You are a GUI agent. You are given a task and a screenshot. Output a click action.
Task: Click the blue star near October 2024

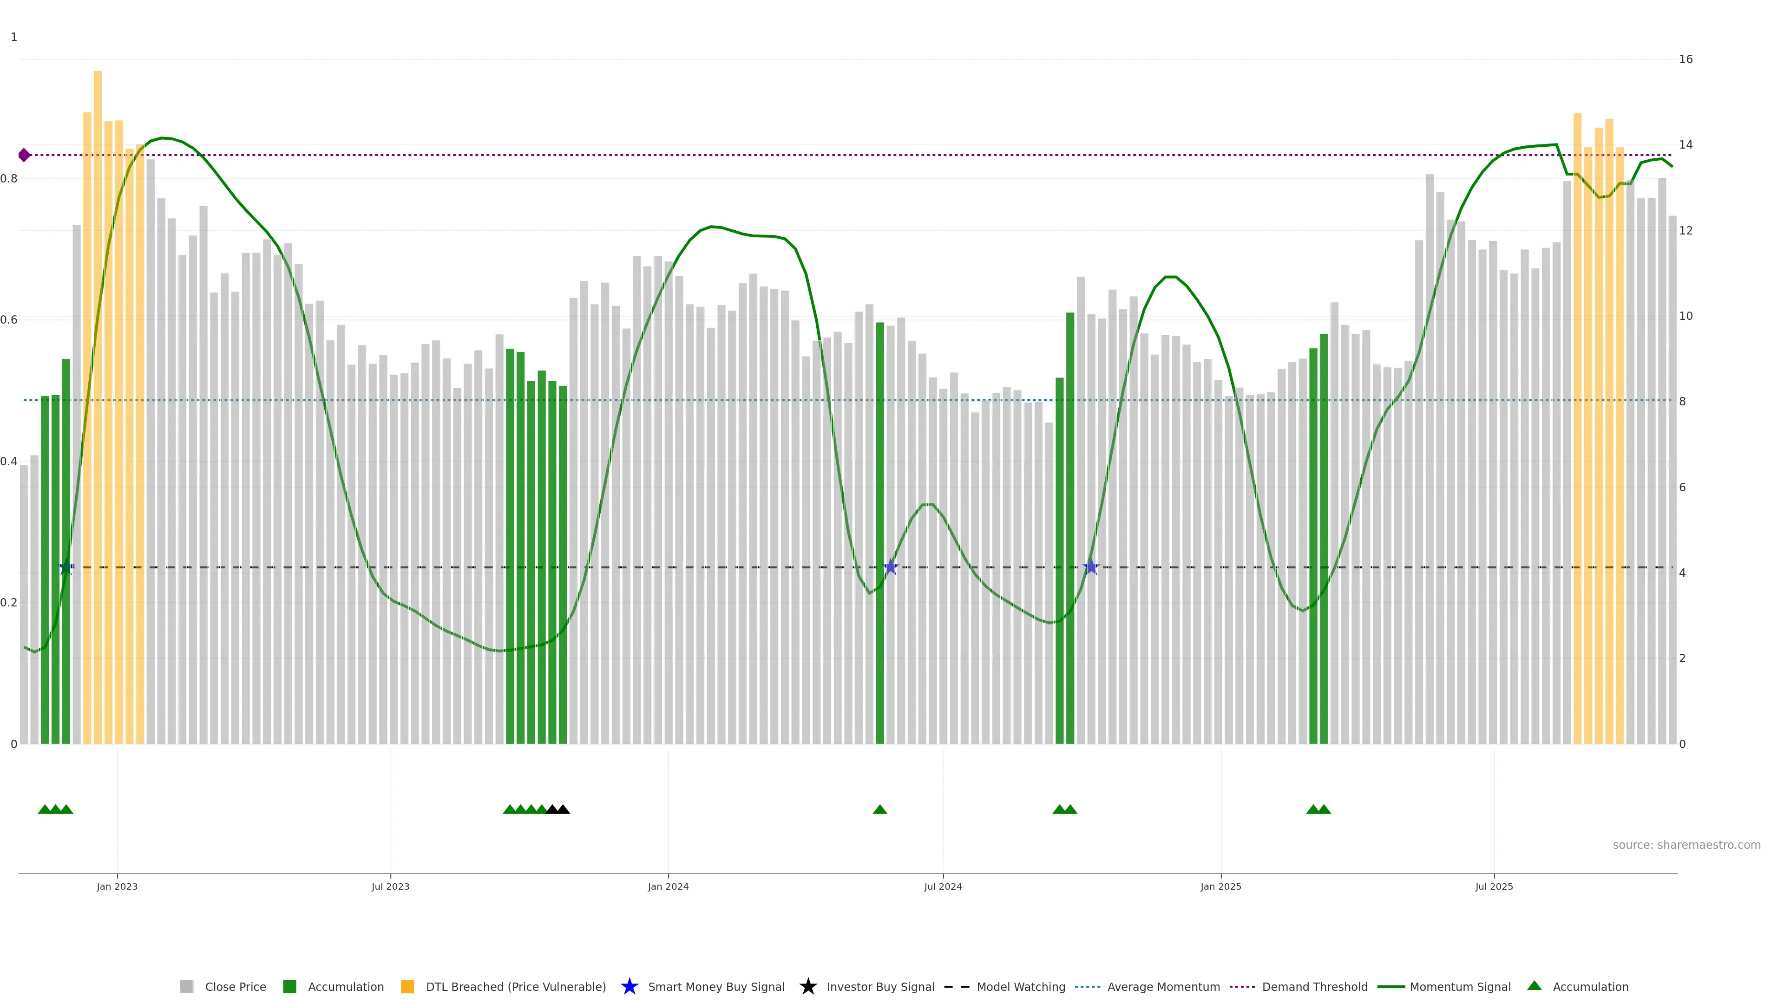click(1091, 567)
